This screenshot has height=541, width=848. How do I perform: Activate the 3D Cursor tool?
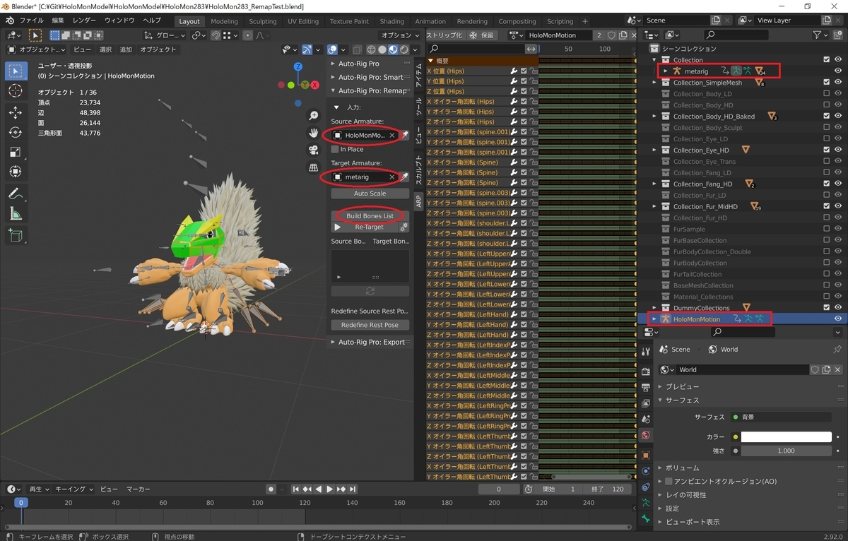tap(16, 90)
